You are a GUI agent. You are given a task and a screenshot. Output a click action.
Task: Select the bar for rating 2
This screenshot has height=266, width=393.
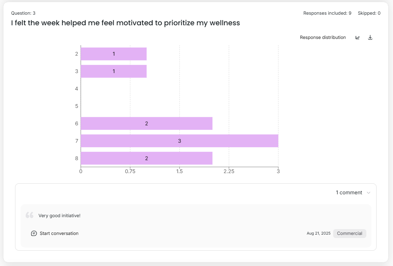pos(113,54)
